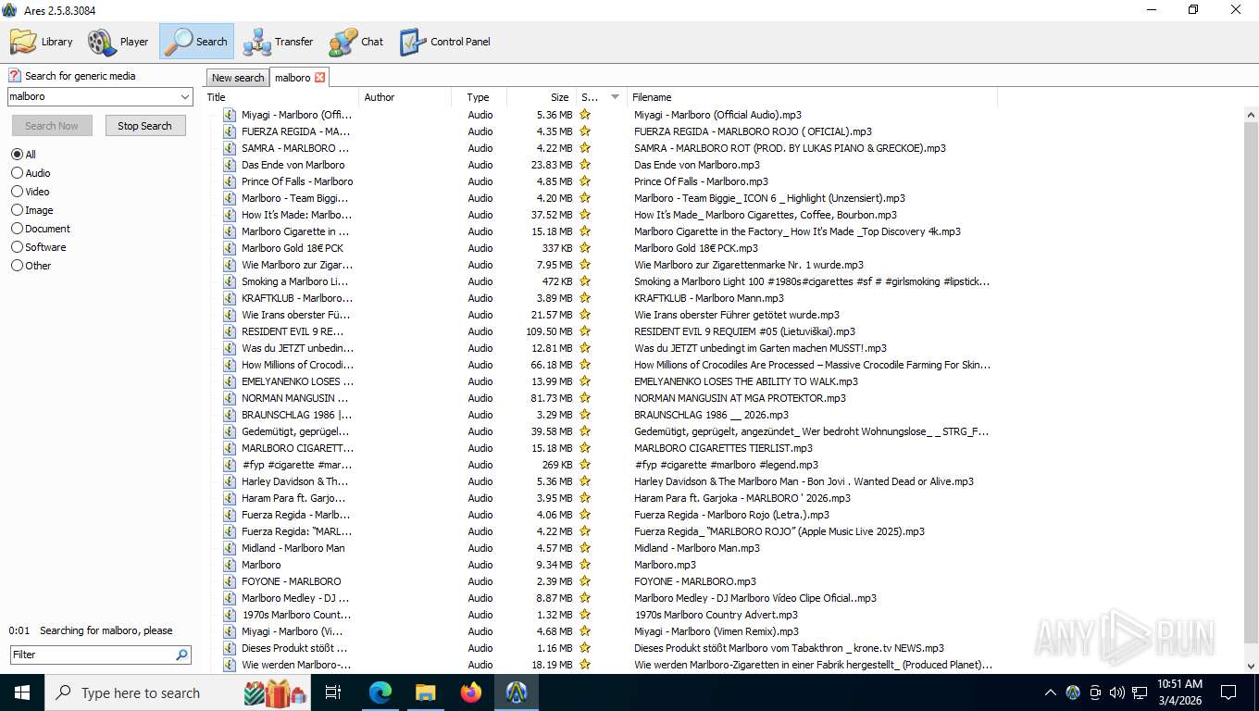Launch Microsoft Edge from the taskbar

[380, 692]
